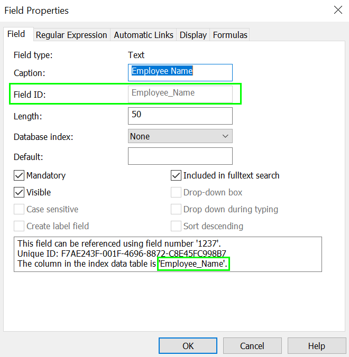The height and width of the screenshot is (357, 349).
Task: Cancel the Field Properties dialog
Action: click(252, 346)
